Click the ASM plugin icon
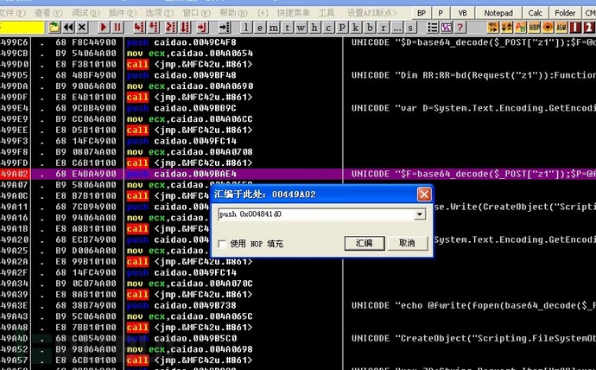 pyautogui.click(x=561, y=28)
